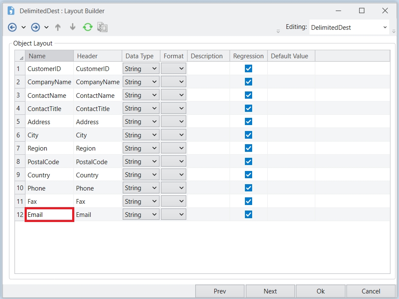Click the move up arrow icon

58,27
